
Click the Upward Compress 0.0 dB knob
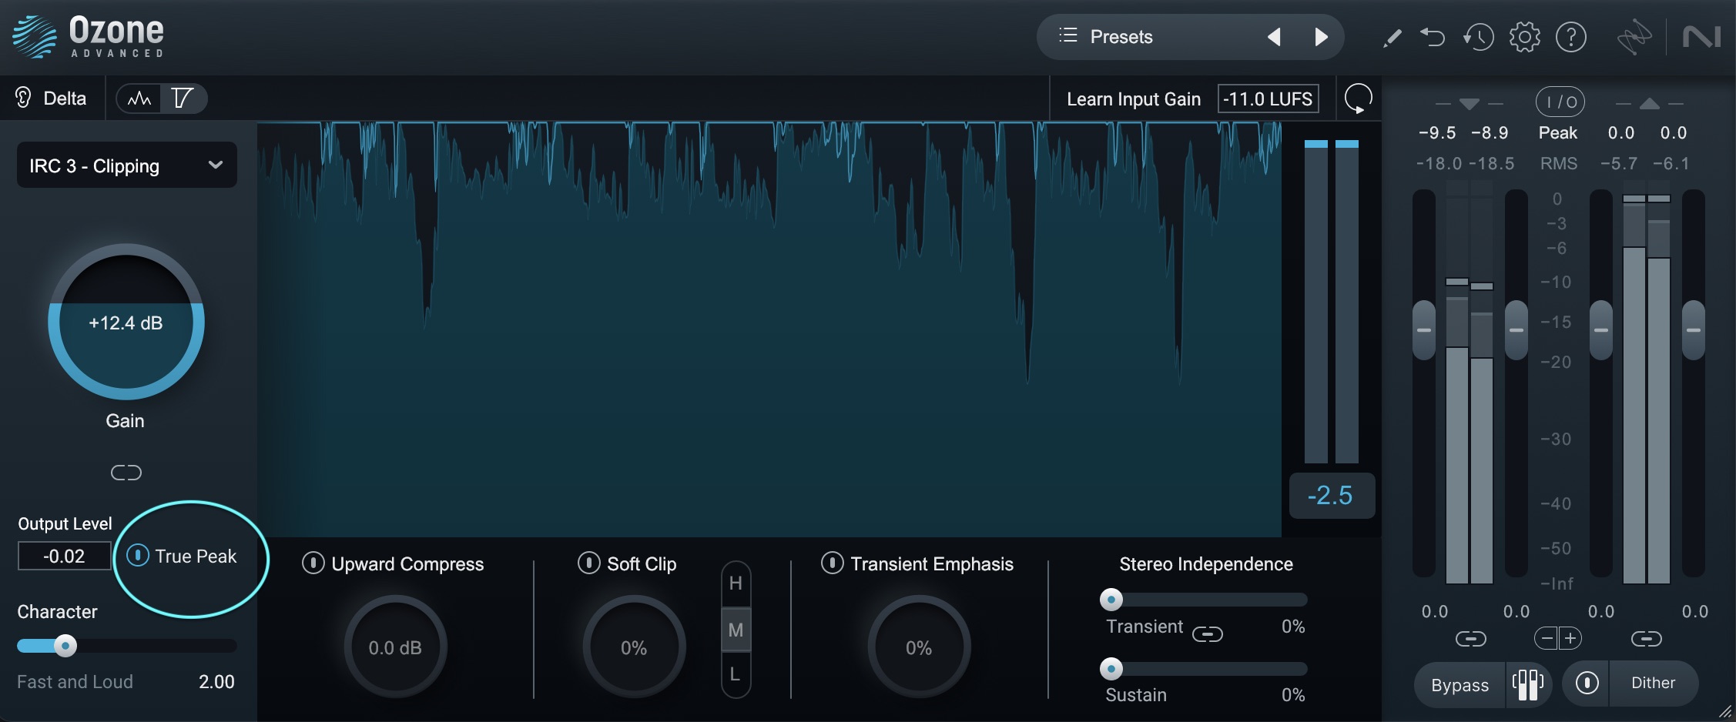(x=395, y=647)
